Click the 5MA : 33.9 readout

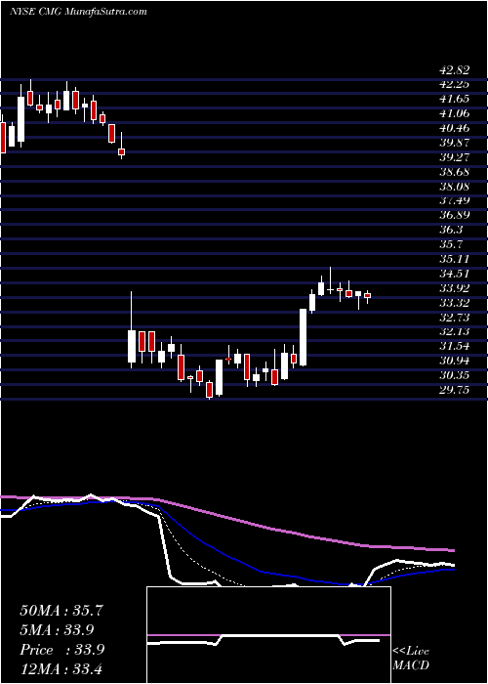(57, 629)
